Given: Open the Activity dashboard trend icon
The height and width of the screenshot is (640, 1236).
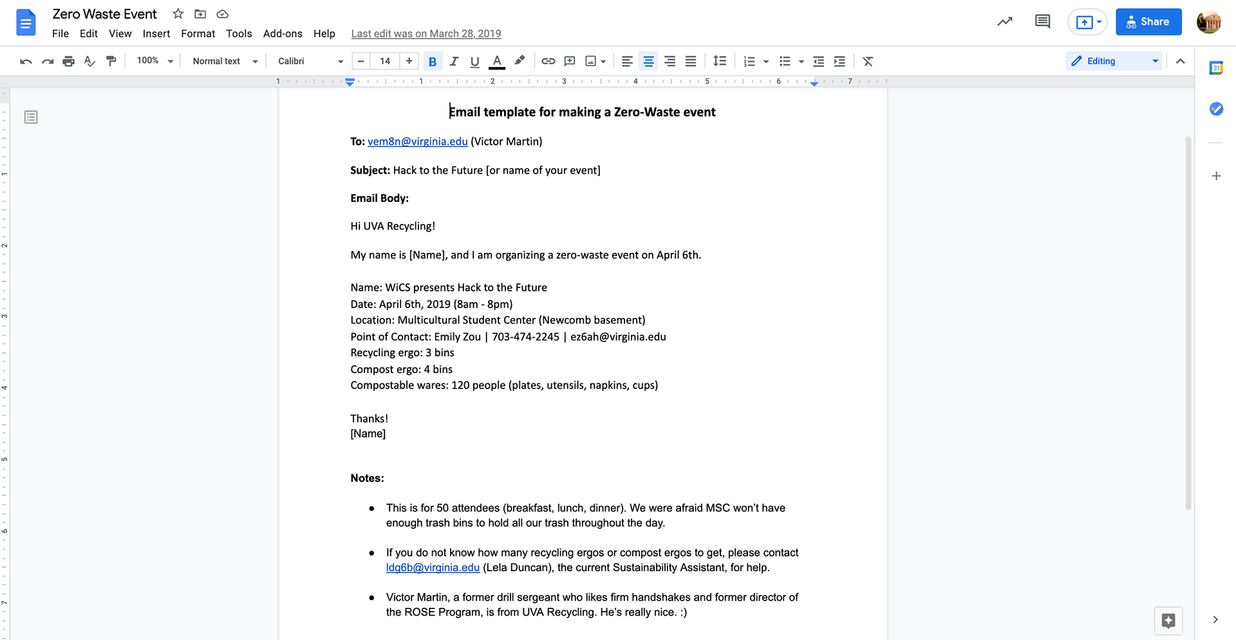Looking at the screenshot, I should (x=1005, y=22).
